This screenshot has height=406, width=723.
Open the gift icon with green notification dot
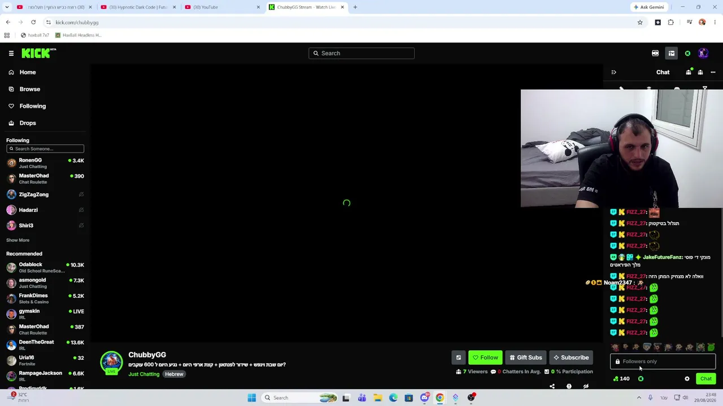[x=689, y=72]
